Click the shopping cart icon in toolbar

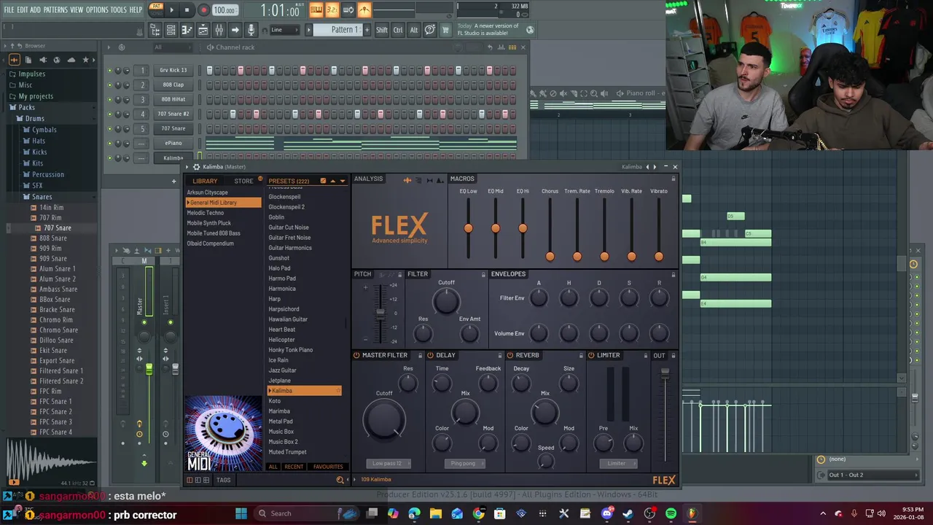[x=445, y=30]
